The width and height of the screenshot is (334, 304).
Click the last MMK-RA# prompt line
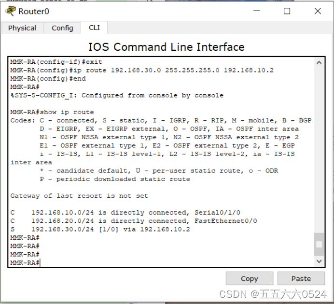25,263
